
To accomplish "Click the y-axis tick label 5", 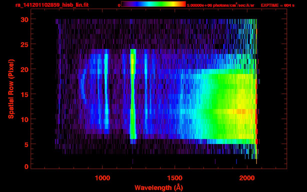I will 26,144.
